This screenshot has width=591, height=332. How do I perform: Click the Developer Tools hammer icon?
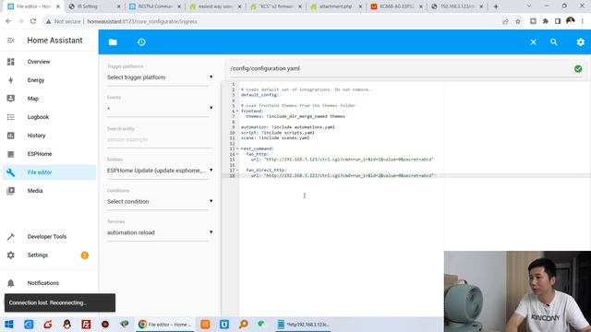pyautogui.click(x=10, y=237)
